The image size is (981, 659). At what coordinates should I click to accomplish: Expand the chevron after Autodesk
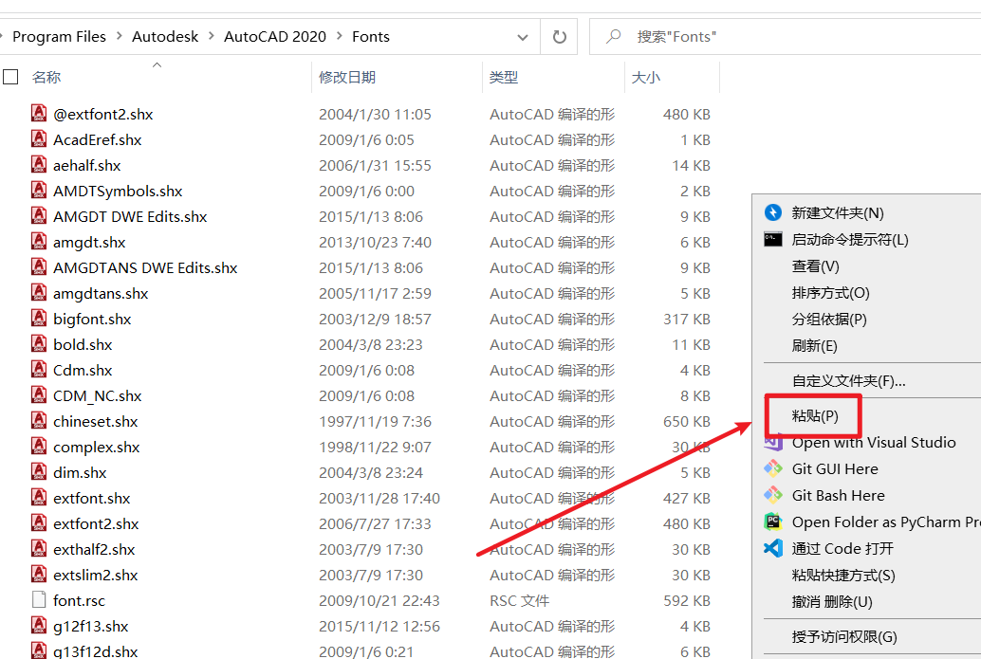[211, 37]
